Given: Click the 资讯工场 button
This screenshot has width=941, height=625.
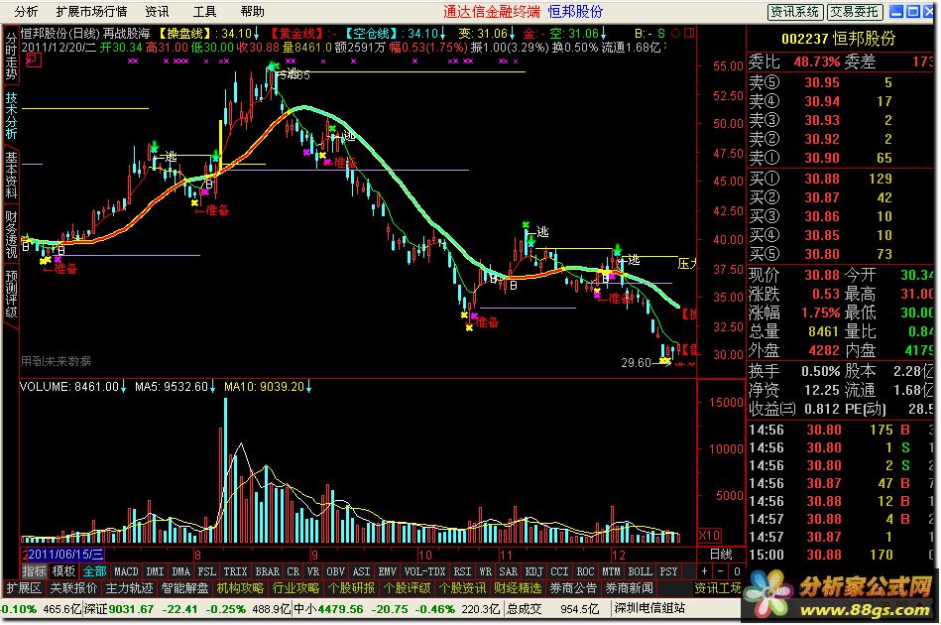Looking at the screenshot, I should (x=718, y=588).
